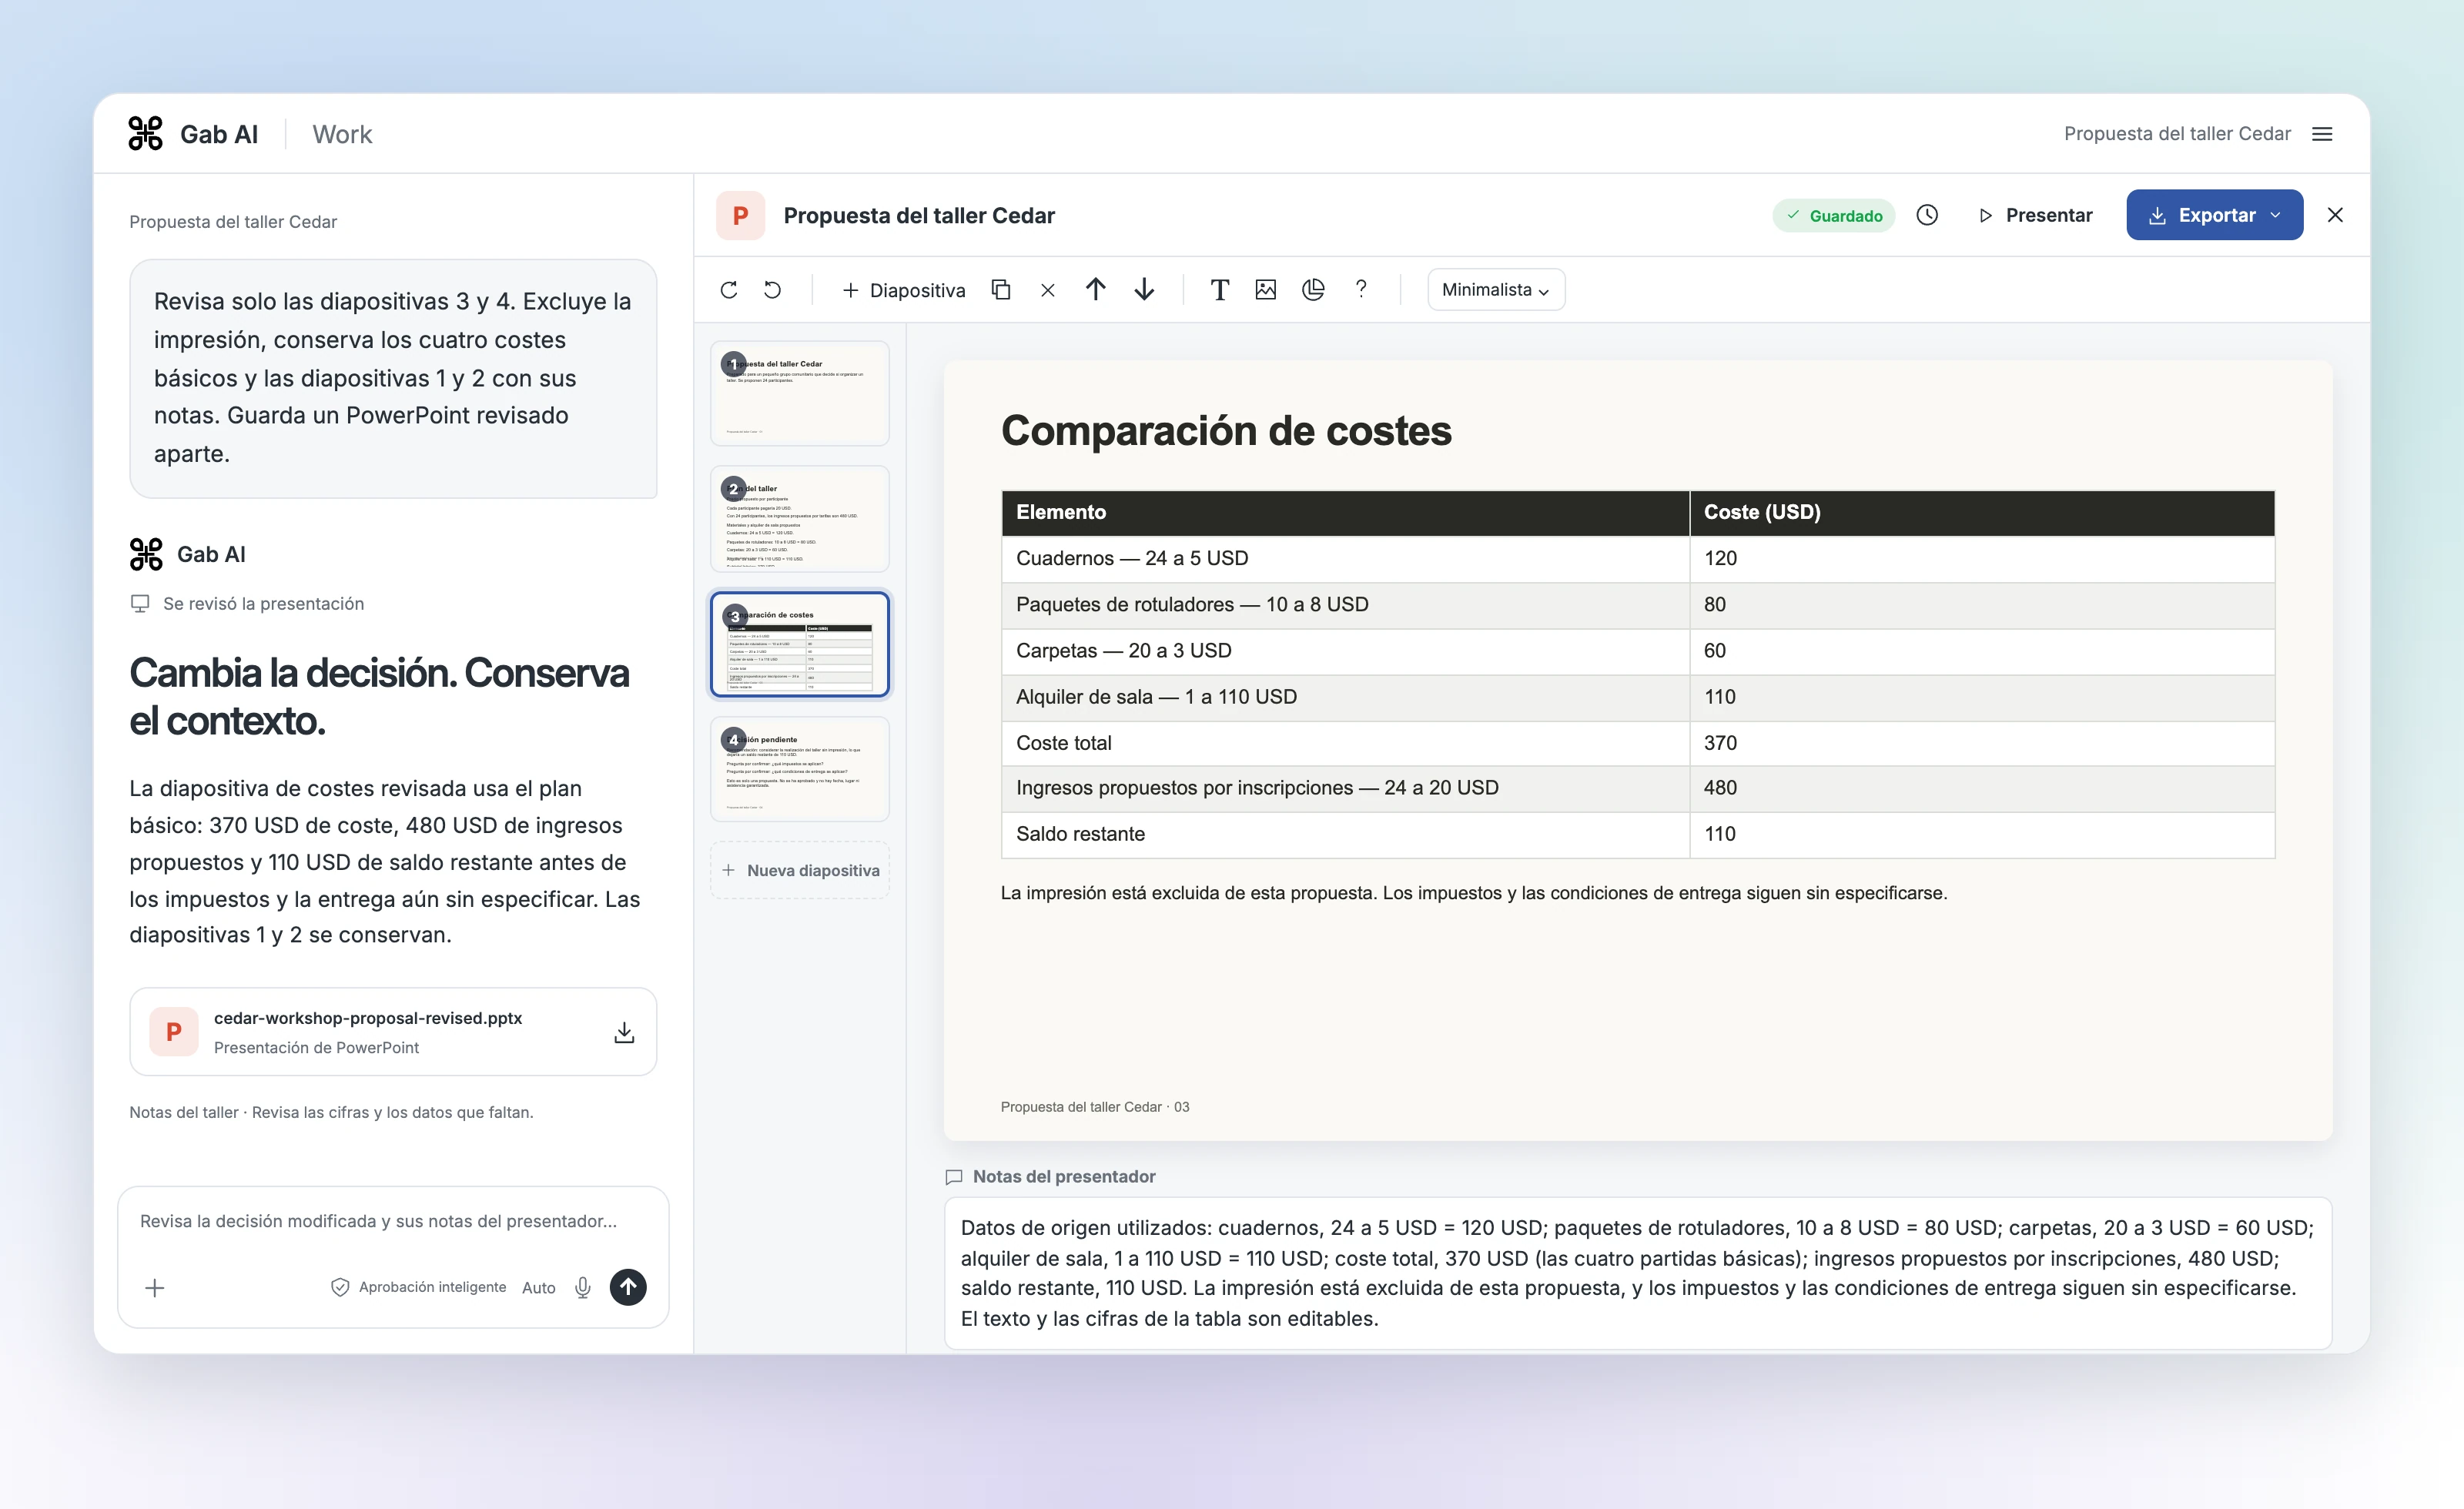This screenshot has height=1509, width=2464.
Task: Click the Saldo restante value 110 cell
Action: [1982, 834]
